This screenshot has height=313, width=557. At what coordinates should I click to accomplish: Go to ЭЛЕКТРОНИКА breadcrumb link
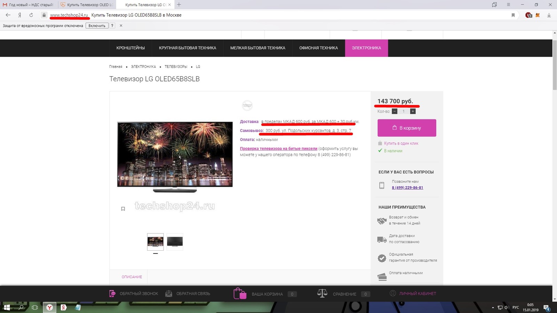point(143,66)
